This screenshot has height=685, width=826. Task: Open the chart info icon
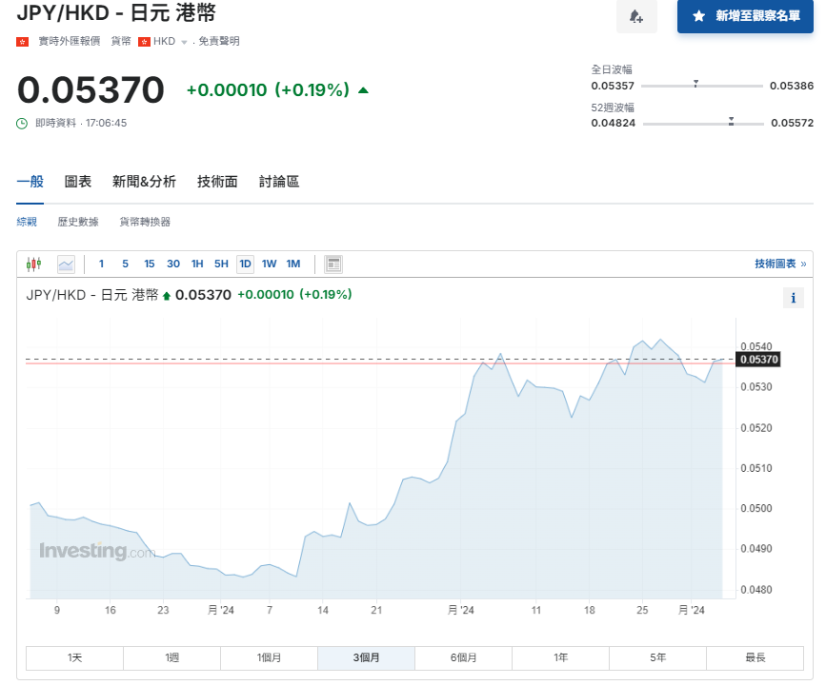(x=793, y=298)
